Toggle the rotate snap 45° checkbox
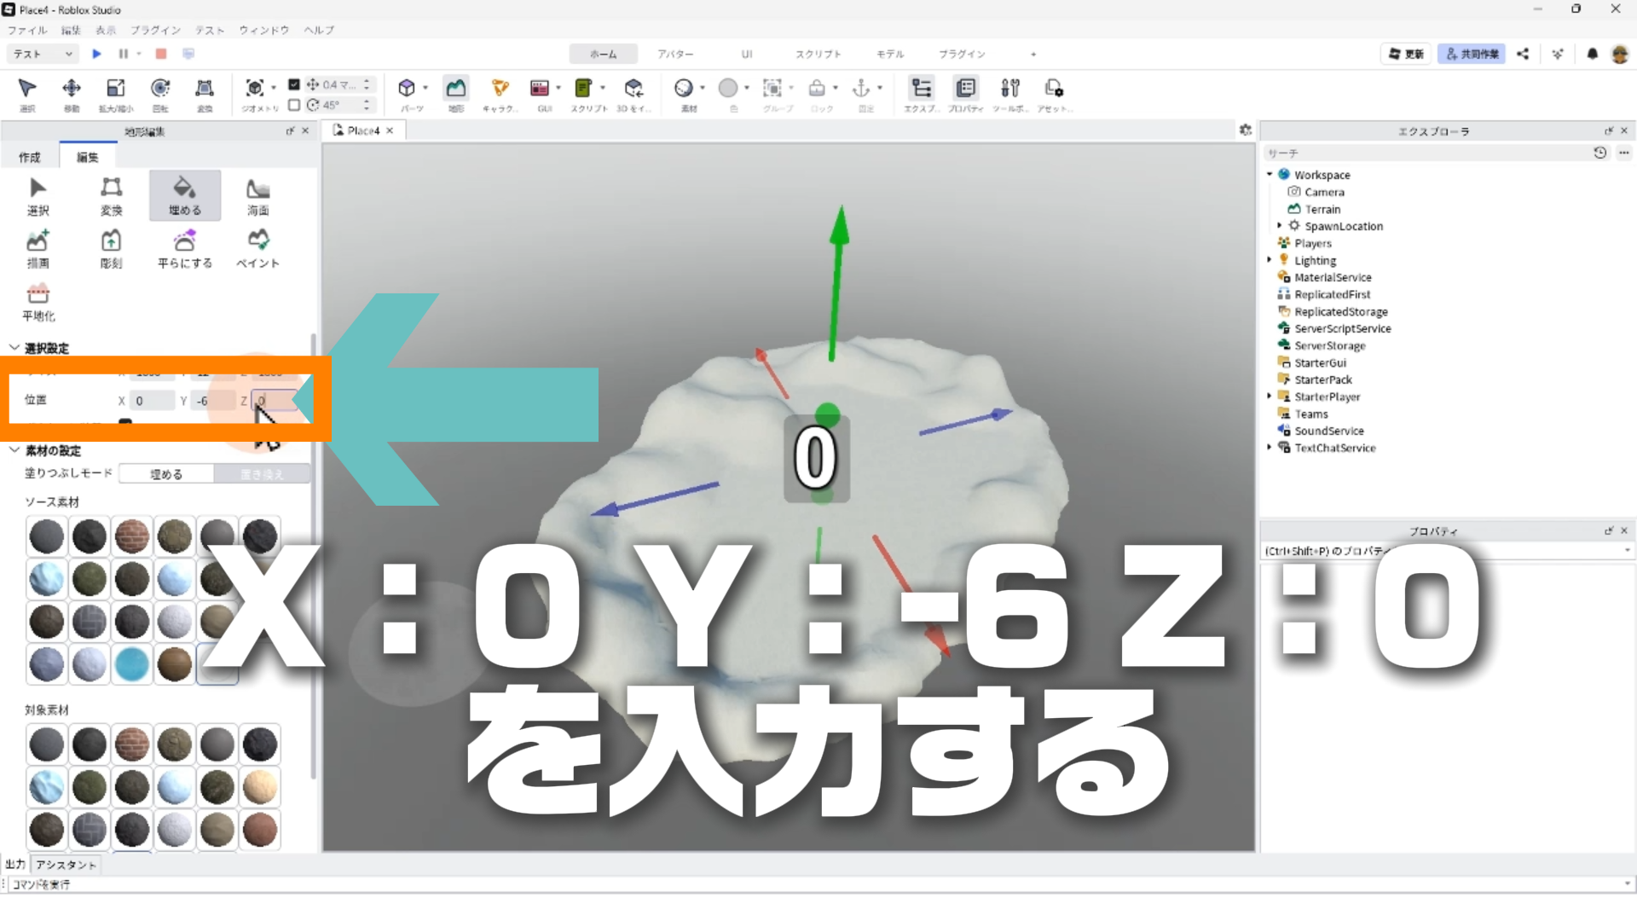 [294, 105]
